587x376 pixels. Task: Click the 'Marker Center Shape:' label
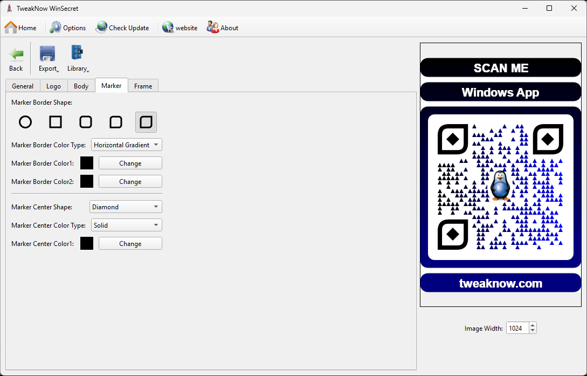click(42, 207)
